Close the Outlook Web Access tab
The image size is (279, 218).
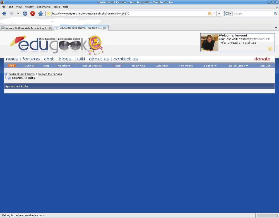[x=50, y=28]
